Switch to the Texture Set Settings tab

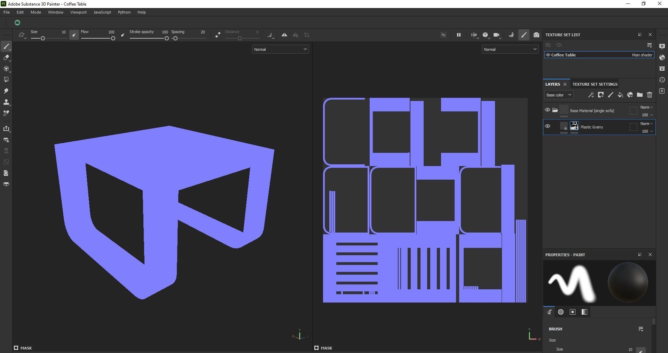point(595,84)
